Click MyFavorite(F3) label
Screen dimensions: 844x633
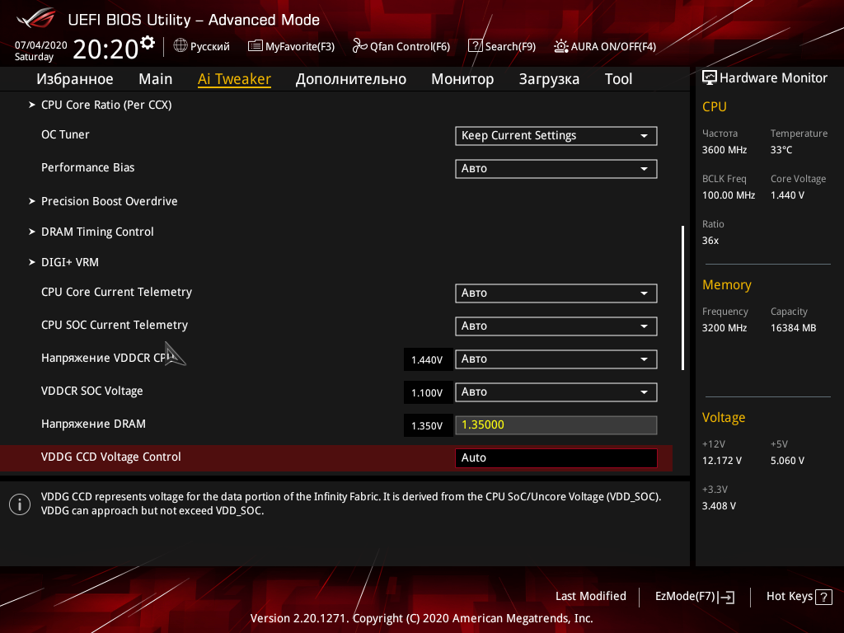tap(300, 47)
